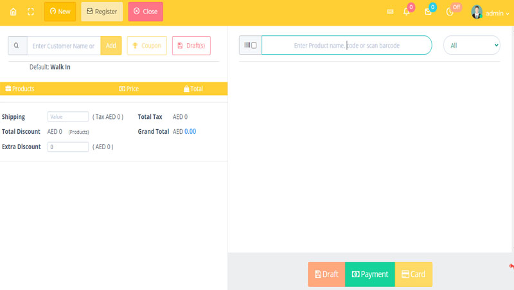The width and height of the screenshot is (514, 290).
Task: Expand the All category dropdown
Action: tap(472, 45)
